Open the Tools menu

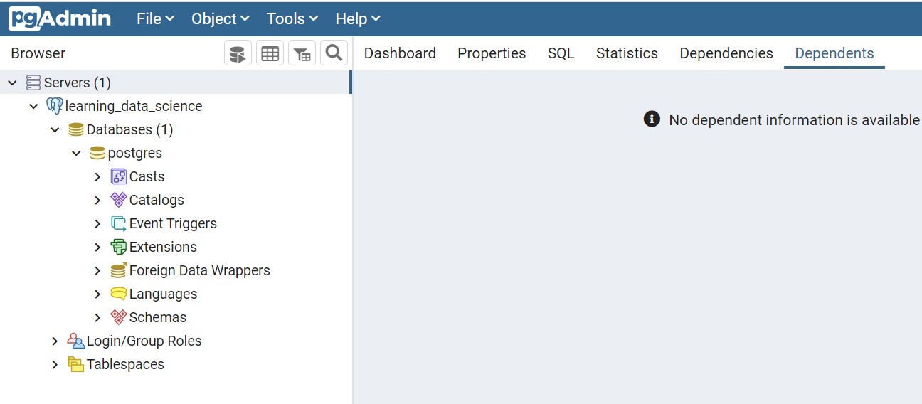(292, 18)
